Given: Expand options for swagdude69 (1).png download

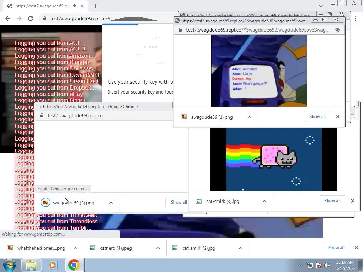Looking at the screenshot, I should (249, 117).
